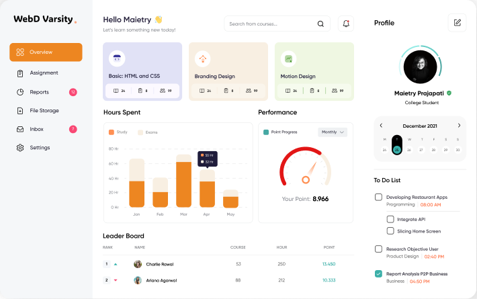
Task: Go to previous month in calendar
Action: click(381, 126)
